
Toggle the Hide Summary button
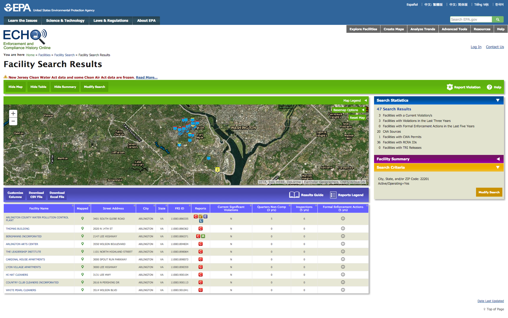click(65, 87)
